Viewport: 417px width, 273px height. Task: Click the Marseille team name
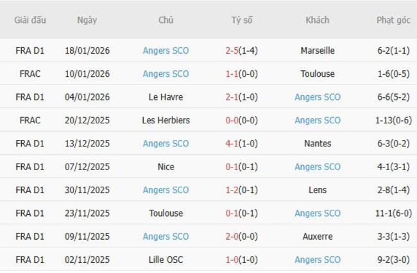coord(317,51)
